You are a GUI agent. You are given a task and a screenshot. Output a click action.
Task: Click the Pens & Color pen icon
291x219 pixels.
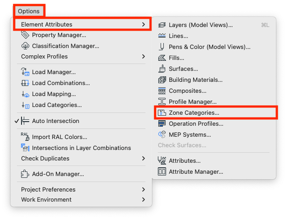162,47
